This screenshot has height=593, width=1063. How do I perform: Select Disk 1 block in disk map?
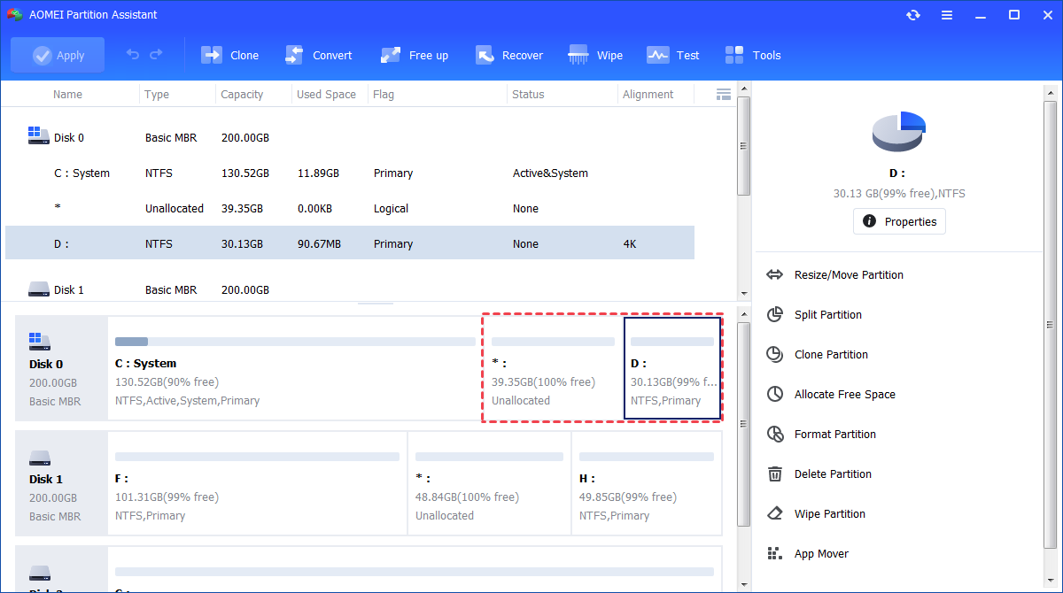point(62,483)
